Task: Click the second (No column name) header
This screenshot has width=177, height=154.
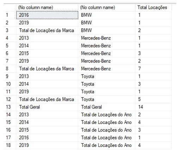Action: (106, 7)
